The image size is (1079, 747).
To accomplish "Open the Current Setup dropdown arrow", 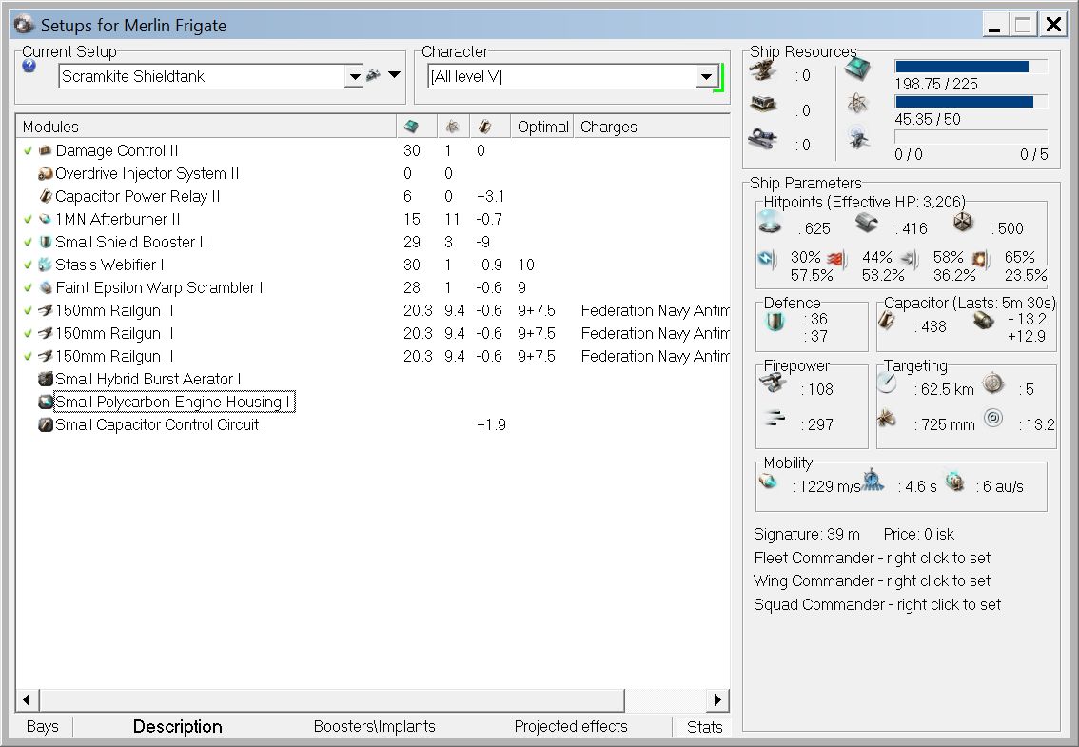I will [x=354, y=76].
